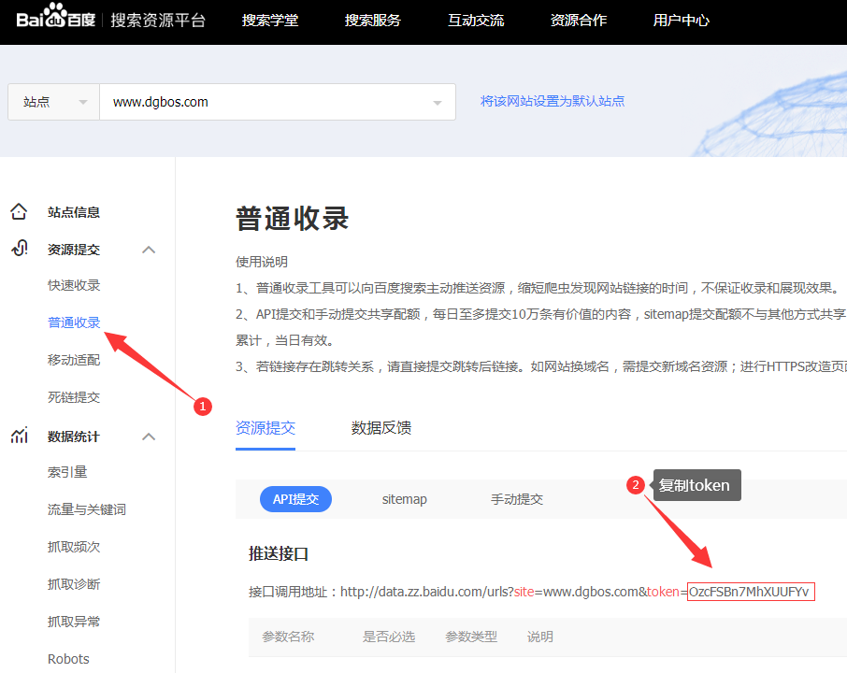
Task: Open the 用户中心 menu
Action: tap(681, 21)
